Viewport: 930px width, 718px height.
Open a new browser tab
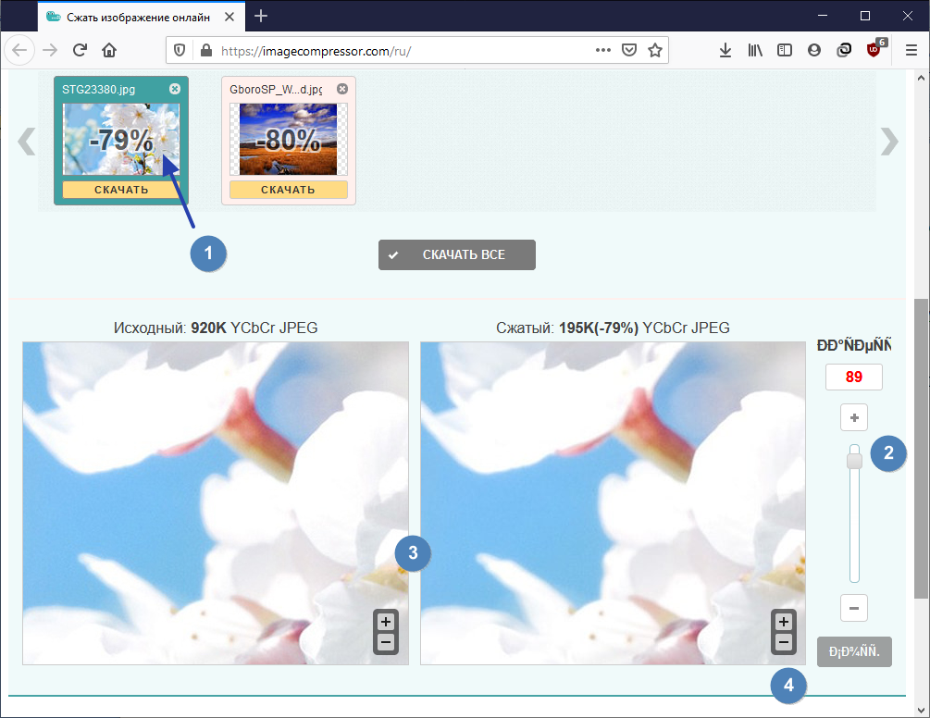click(x=261, y=16)
